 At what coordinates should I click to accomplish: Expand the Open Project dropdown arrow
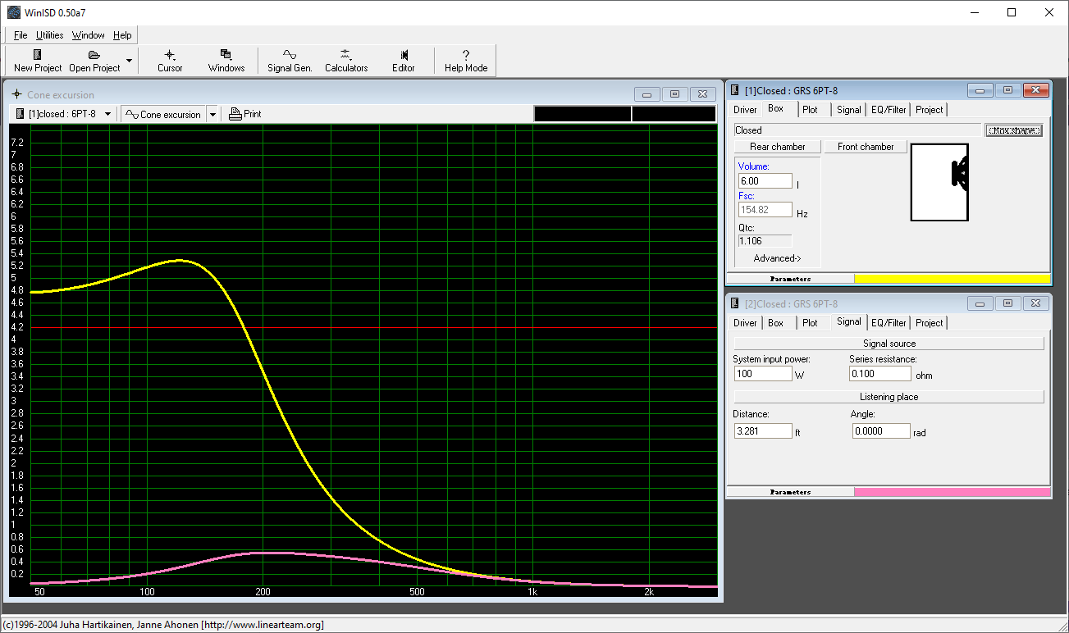click(129, 61)
